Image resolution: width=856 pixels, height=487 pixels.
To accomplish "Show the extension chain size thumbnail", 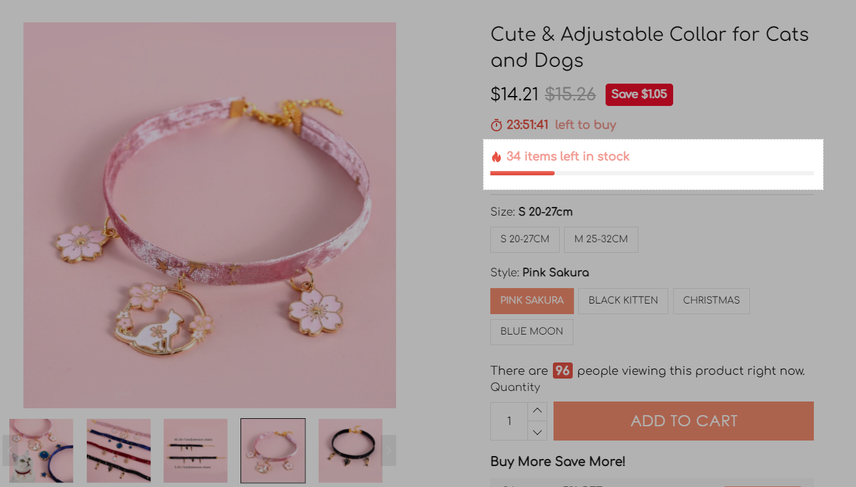I will [x=195, y=450].
